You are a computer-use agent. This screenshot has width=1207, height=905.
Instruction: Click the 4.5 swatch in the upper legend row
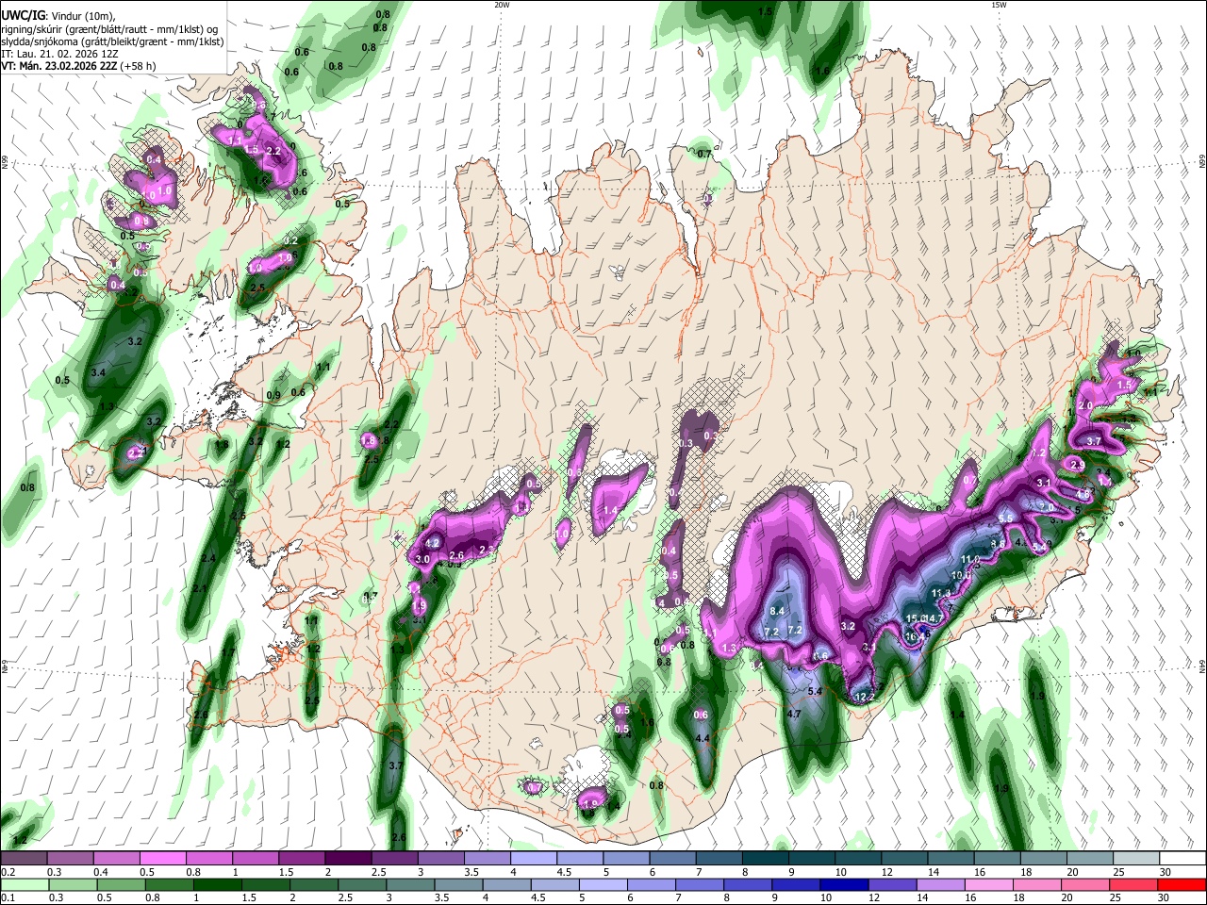tap(578, 858)
